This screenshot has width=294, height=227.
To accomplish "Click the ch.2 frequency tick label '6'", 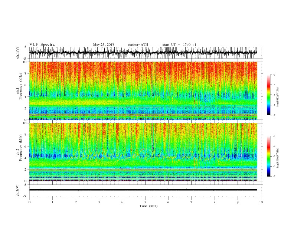I will pos(26,147).
